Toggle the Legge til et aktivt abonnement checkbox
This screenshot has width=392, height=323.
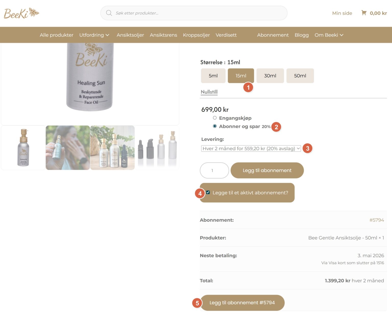pos(208,193)
